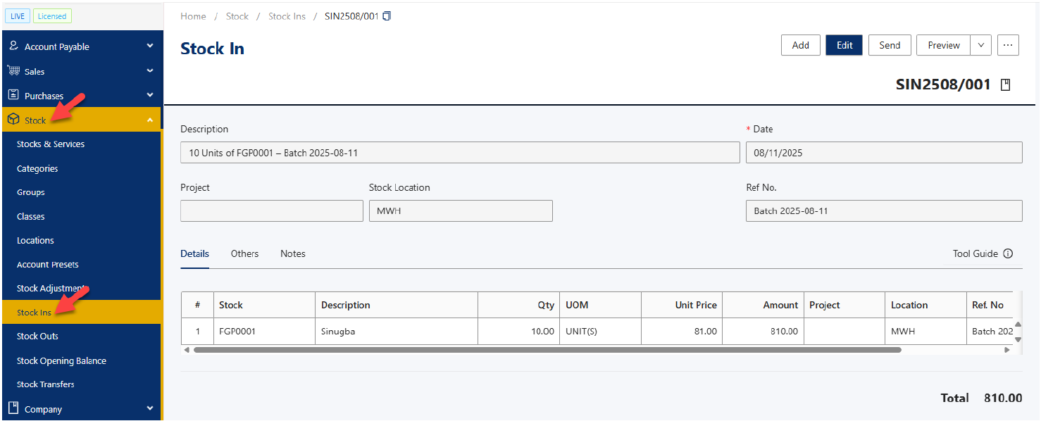Click the UNIT(S) UOM cell
The height and width of the screenshot is (421, 1041).
(601, 331)
